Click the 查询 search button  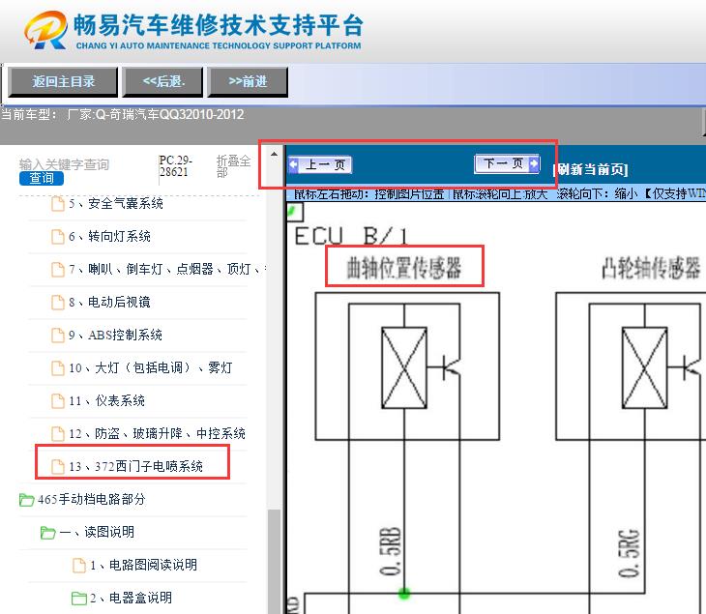coord(42,178)
